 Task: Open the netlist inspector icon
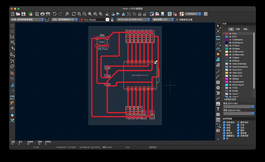(169, 14)
